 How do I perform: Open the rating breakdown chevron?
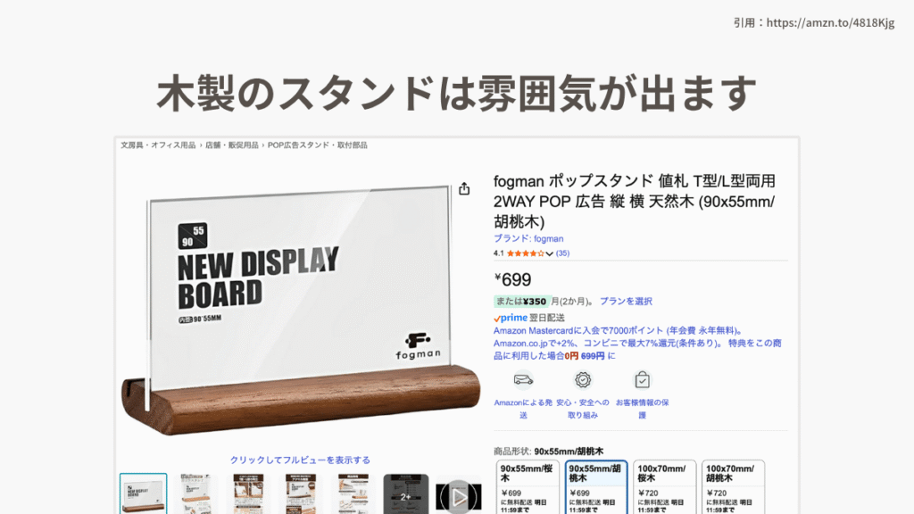(x=549, y=253)
